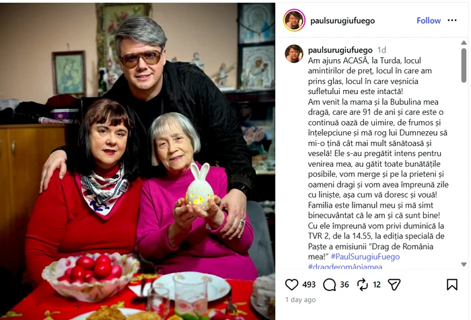Click the caption scrollbar thumb
Screen dimensions: 471x320
(x=464, y=65)
